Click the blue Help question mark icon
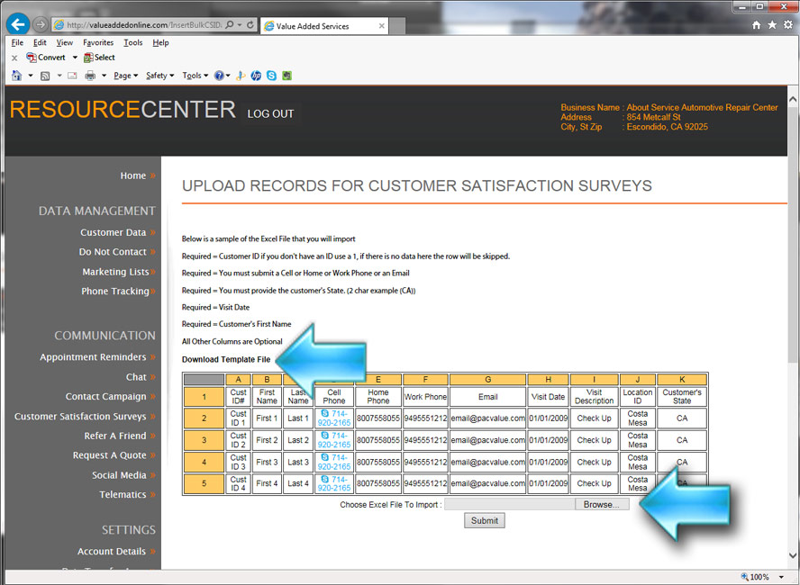Image resolution: width=800 pixels, height=585 pixels. coord(219,76)
